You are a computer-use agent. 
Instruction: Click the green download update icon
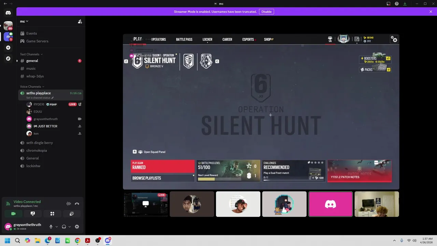tap(405, 4)
